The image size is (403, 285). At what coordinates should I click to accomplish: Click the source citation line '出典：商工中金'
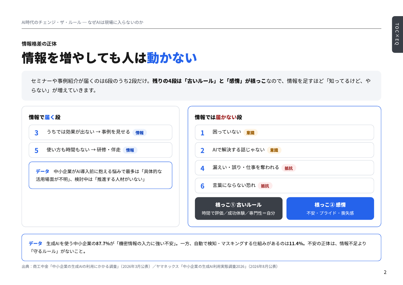coord(150,267)
